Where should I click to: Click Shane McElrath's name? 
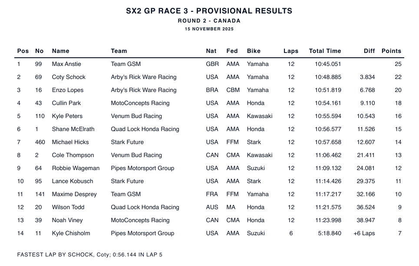[73, 129]
